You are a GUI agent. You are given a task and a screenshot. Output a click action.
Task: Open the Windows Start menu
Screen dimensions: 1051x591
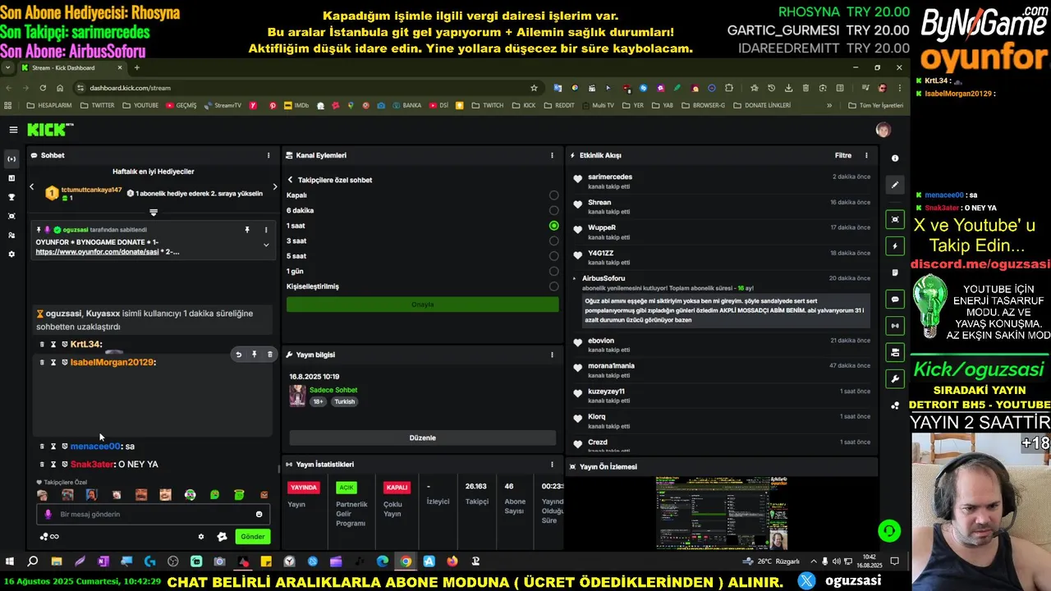[x=10, y=561]
